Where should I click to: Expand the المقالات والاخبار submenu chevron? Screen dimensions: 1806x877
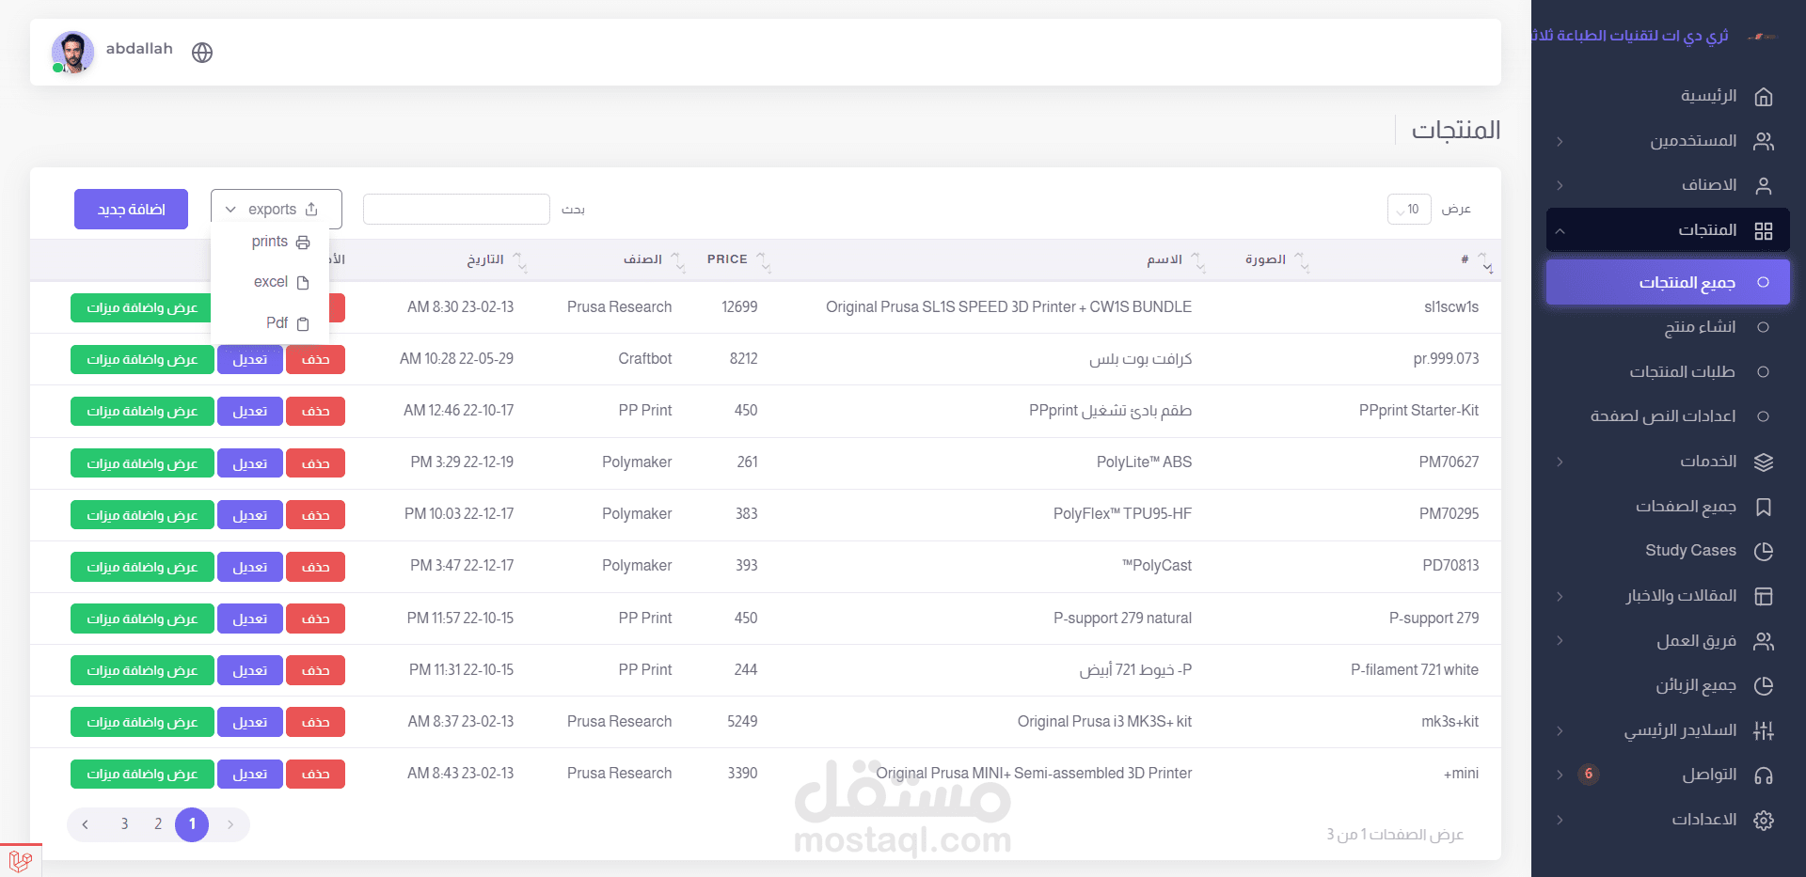(x=1560, y=596)
